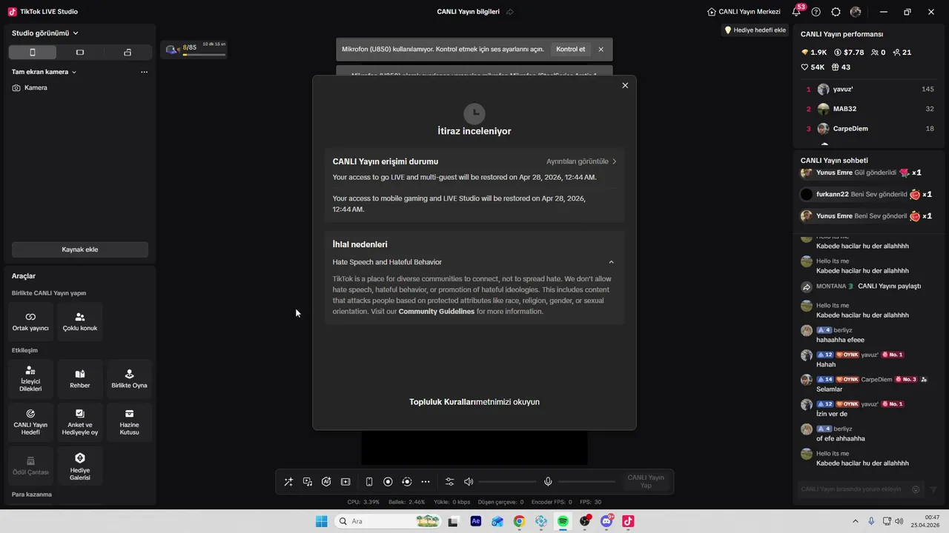Open the notifications bell with 53 badge
Viewport: 949px width, 533px height.
[x=797, y=12]
